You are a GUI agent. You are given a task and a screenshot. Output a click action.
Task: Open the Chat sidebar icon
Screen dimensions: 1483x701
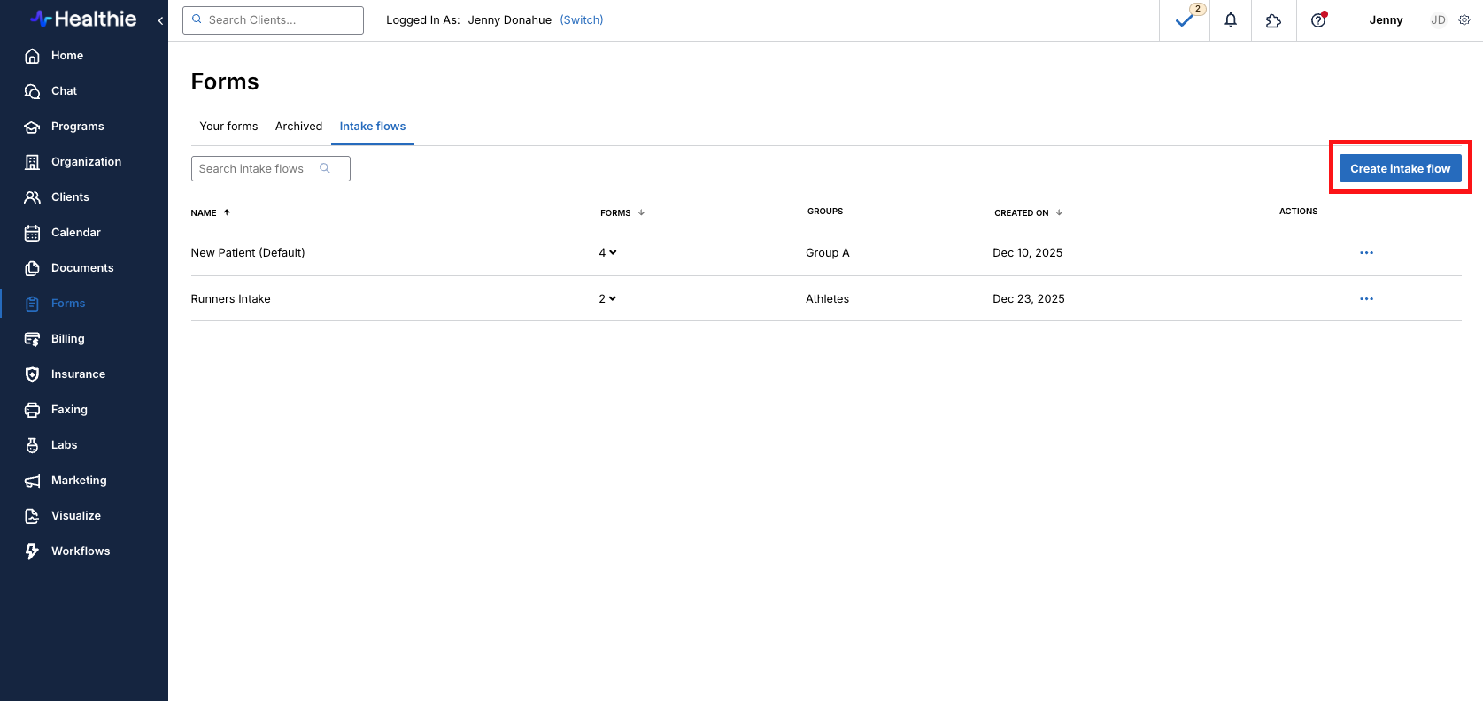(32, 91)
